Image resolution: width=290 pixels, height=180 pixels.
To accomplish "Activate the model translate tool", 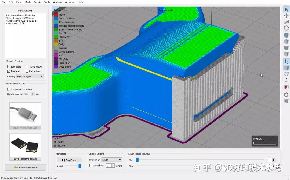I will [286, 16].
